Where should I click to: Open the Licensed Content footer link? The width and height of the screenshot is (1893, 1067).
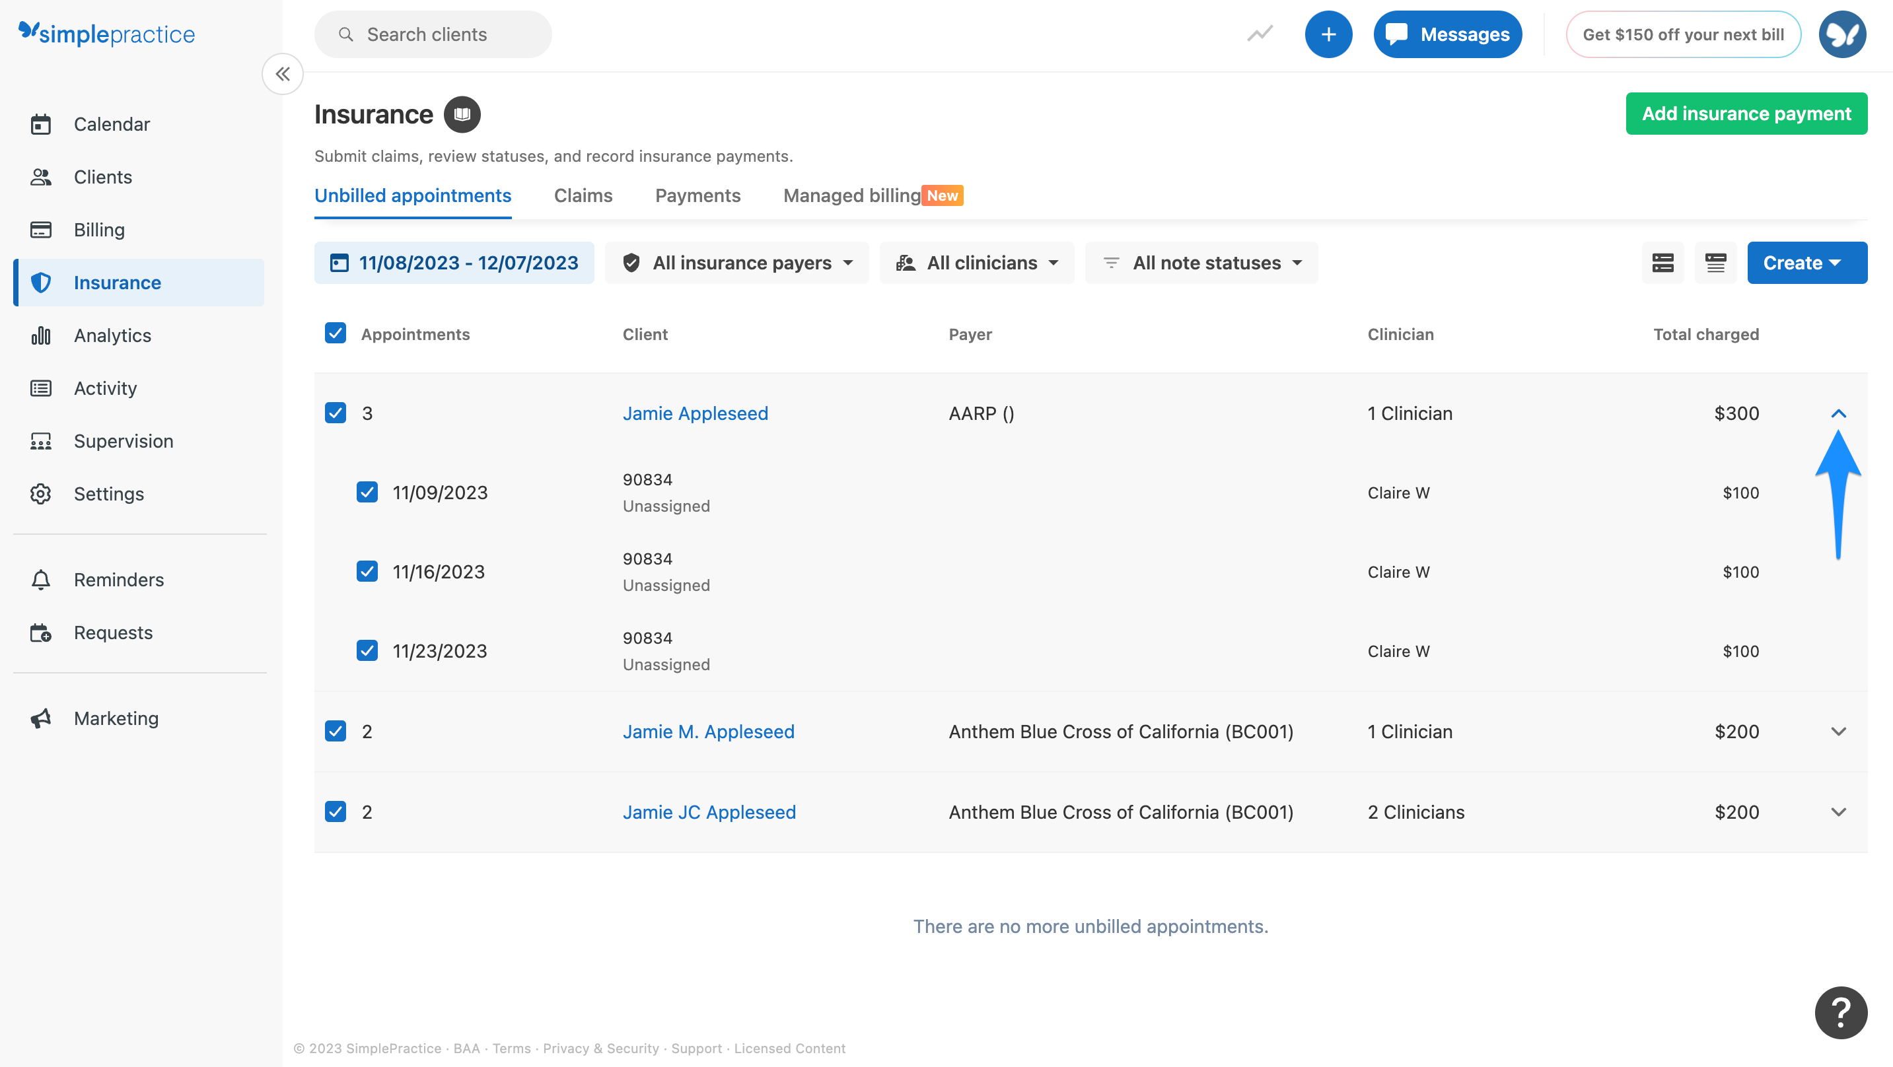coord(790,1049)
